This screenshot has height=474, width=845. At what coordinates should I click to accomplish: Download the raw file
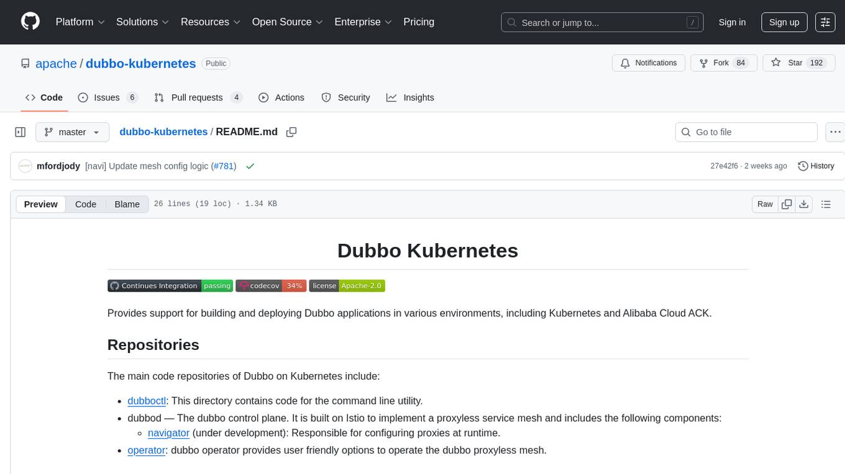pos(804,204)
